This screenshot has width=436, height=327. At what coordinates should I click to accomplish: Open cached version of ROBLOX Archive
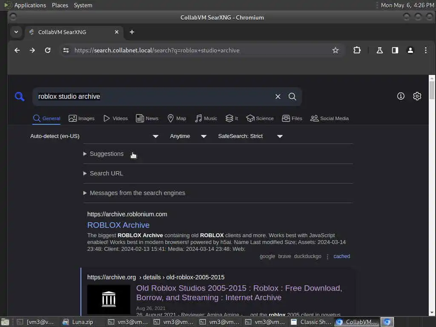[341, 256]
